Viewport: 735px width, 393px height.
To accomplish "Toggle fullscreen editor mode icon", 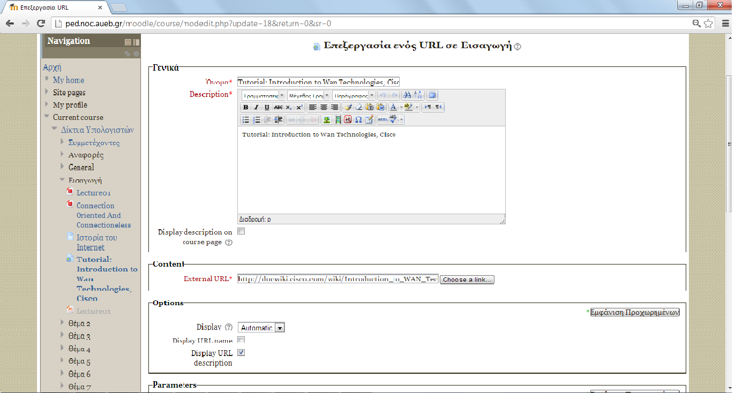I will [x=432, y=95].
